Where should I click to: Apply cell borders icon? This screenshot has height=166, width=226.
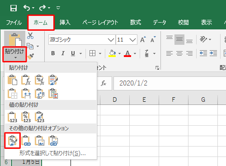tap(92, 53)
